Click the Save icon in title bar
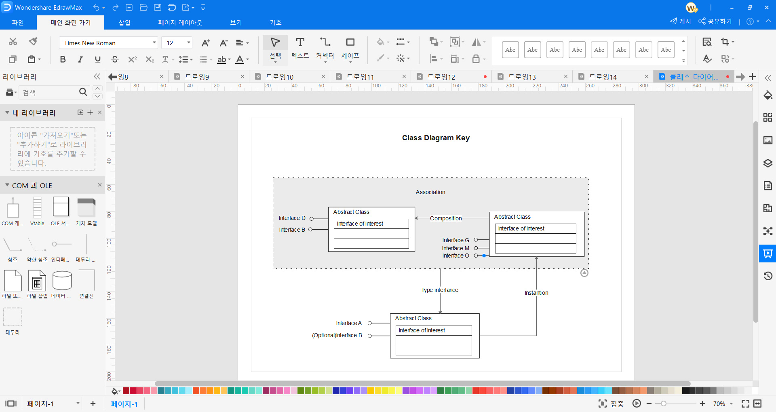This screenshot has height=412, width=776. pos(158,7)
